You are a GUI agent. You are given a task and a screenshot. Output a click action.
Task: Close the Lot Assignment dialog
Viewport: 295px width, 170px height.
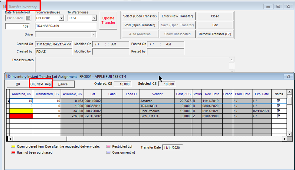[x=288, y=76]
